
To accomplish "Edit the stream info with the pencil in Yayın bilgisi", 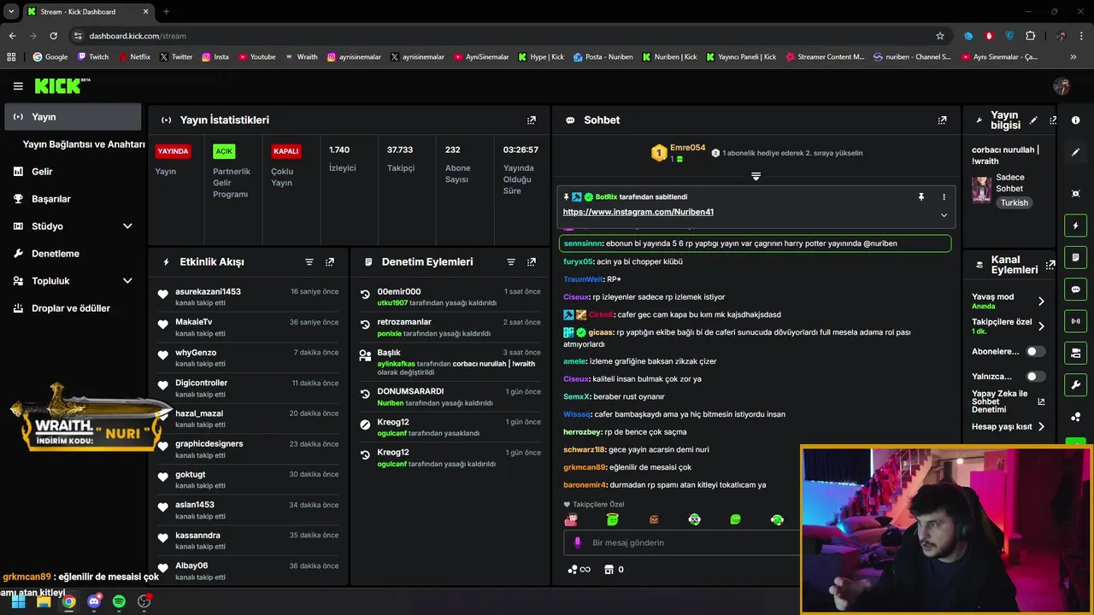I will click(x=1033, y=120).
